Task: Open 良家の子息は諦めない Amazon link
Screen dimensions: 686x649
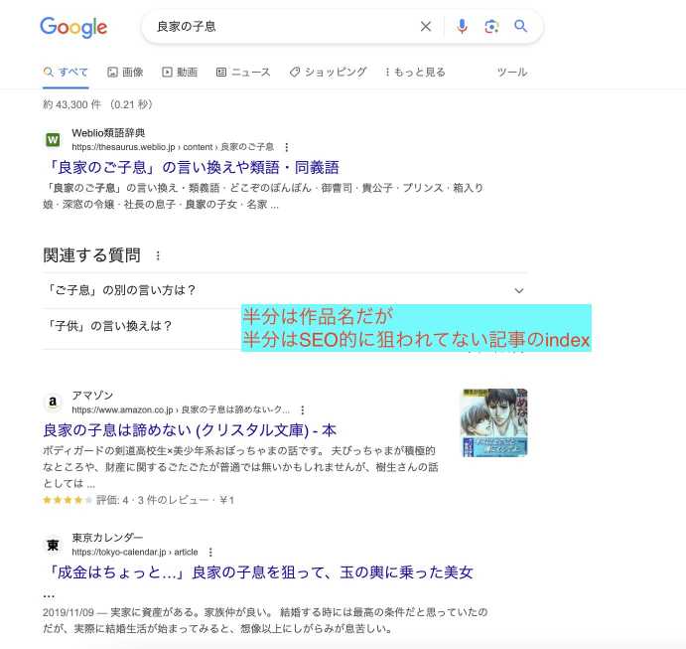Action: point(190,430)
